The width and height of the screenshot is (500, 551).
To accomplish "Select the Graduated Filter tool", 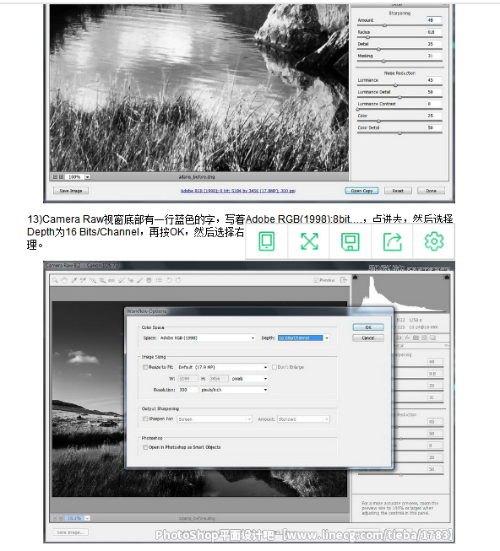I will coord(149,280).
